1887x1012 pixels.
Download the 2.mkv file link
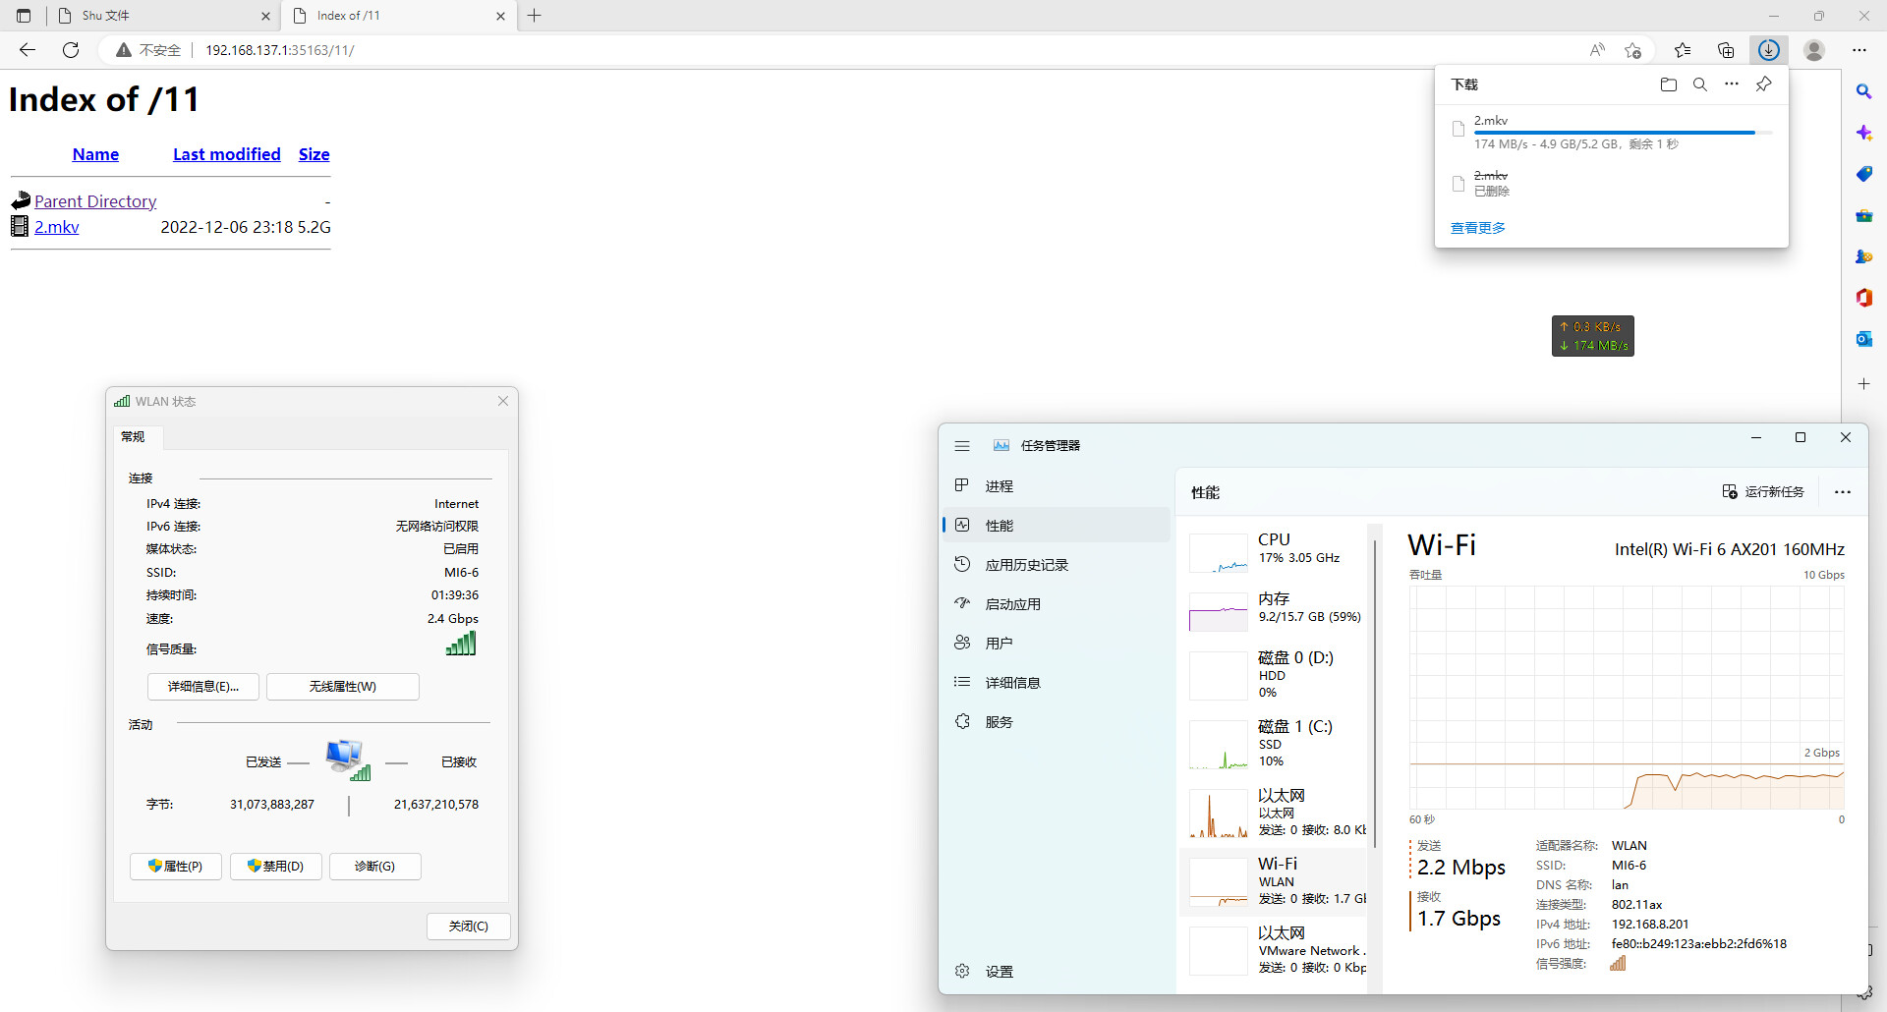pos(57,227)
